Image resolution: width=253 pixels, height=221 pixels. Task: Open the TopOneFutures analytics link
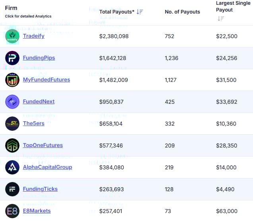tap(43, 145)
